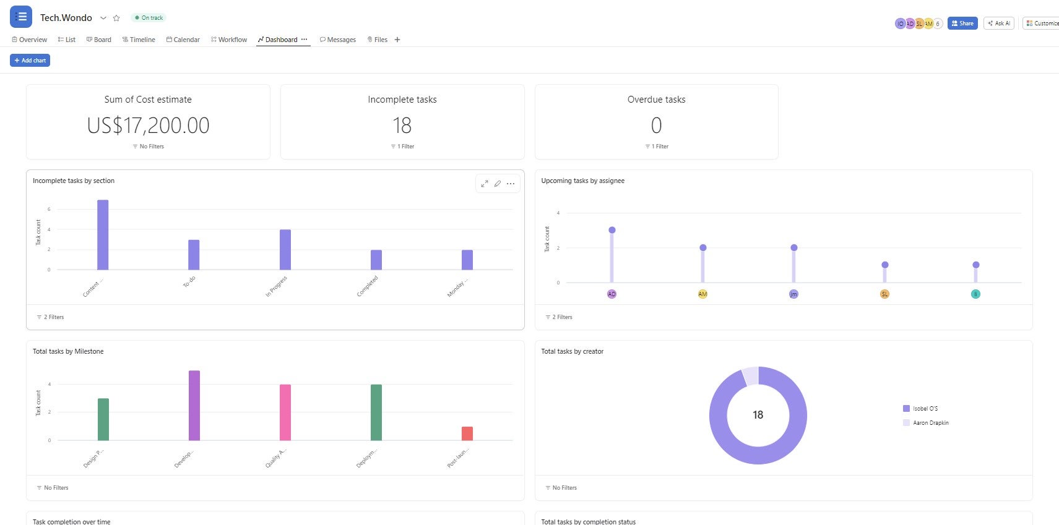The width and height of the screenshot is (1059, 525).
Task: Open the Ask AI assistant
Action: (998, 23)
